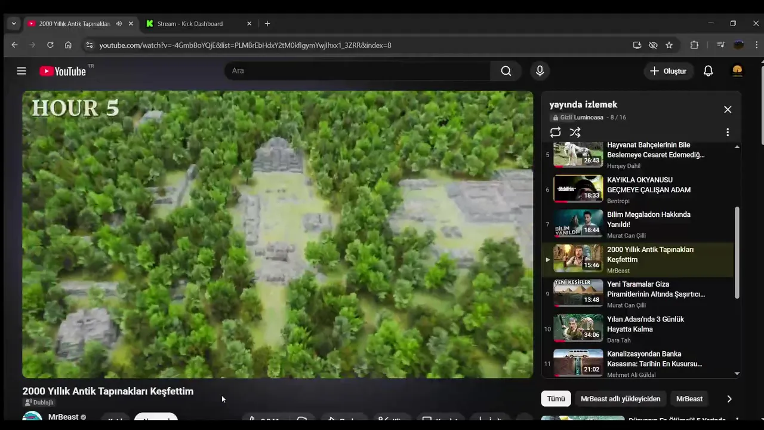
Task: Play Yeni Taramalar Giza Piramitlerinin thumbnail
Action: coord(578,293)
